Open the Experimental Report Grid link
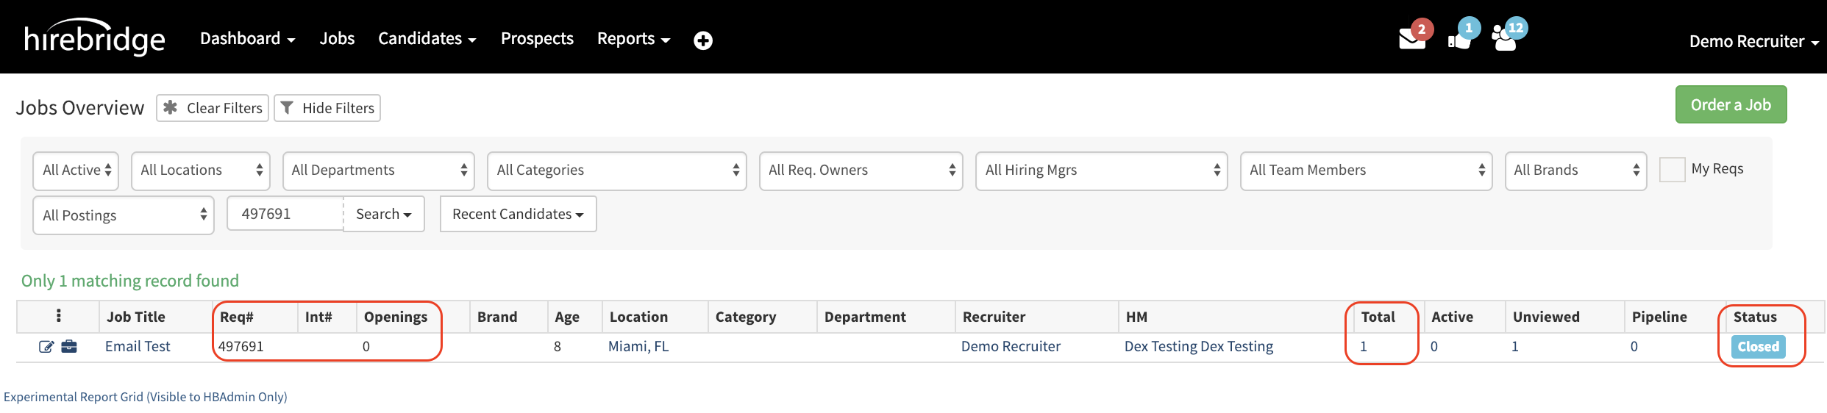The height and width of the screenshot is (413, 1827). [x=146, y=397]
